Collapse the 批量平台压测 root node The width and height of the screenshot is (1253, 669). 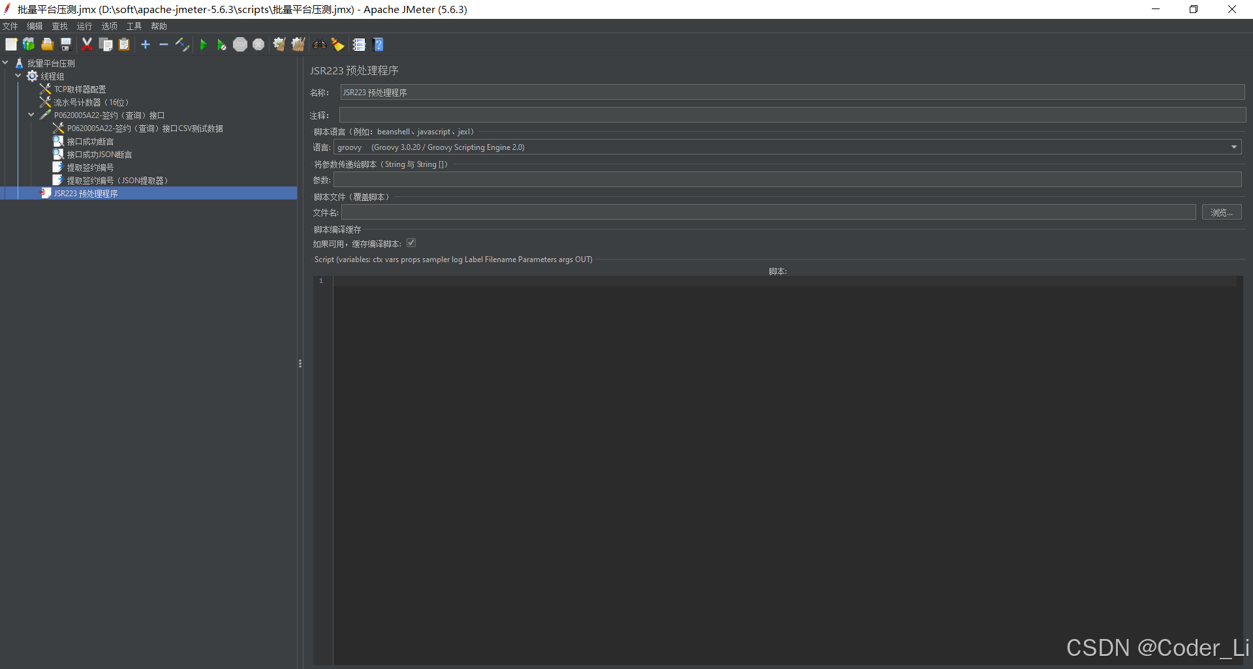pos(5,63)
